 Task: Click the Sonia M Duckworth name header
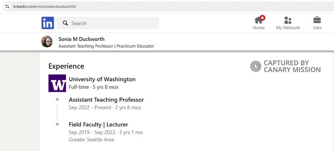[81, 39]
